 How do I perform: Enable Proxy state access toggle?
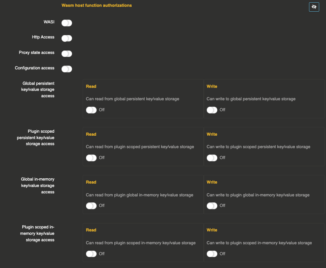tap(67, 54)
